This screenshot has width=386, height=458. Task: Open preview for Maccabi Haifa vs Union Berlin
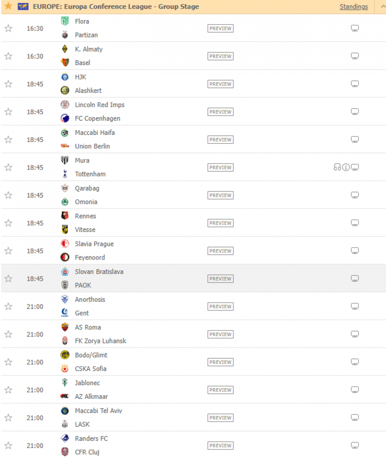[x=220, y=140]
